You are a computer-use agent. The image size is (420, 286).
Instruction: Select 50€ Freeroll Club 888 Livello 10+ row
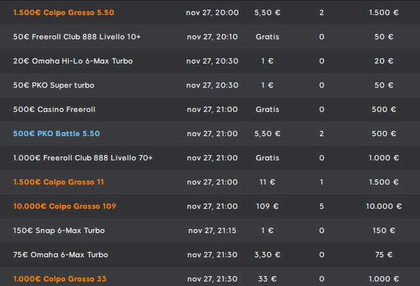click(x=210, y=37)
